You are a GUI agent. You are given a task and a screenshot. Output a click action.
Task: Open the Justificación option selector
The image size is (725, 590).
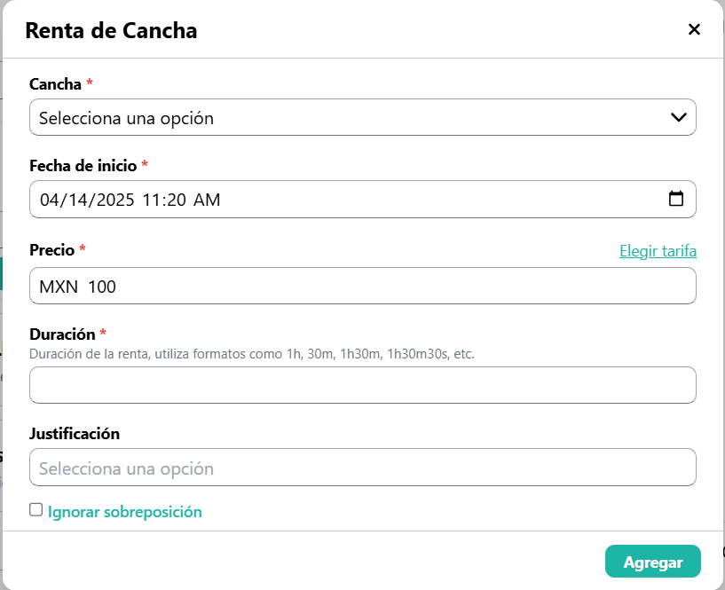[362, 468]
